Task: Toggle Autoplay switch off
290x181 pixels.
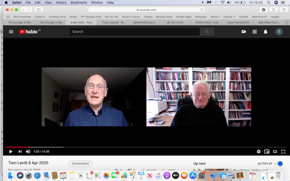Action: [279, 164]
